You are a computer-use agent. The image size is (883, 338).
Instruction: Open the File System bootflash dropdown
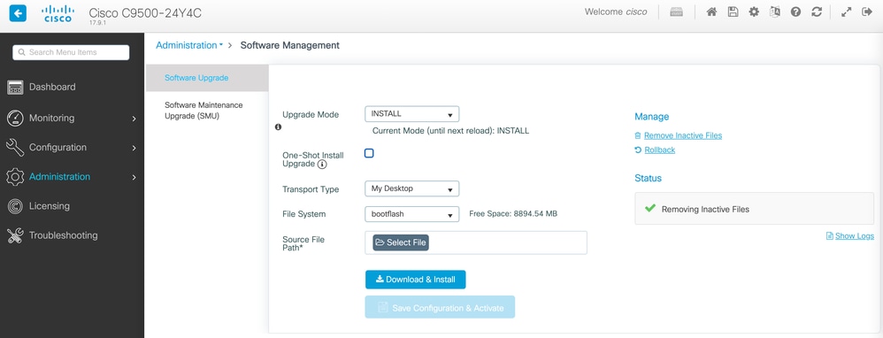[x=412, y=214]
